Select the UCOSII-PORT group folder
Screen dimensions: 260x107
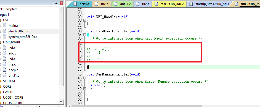(x=13, y=103)
